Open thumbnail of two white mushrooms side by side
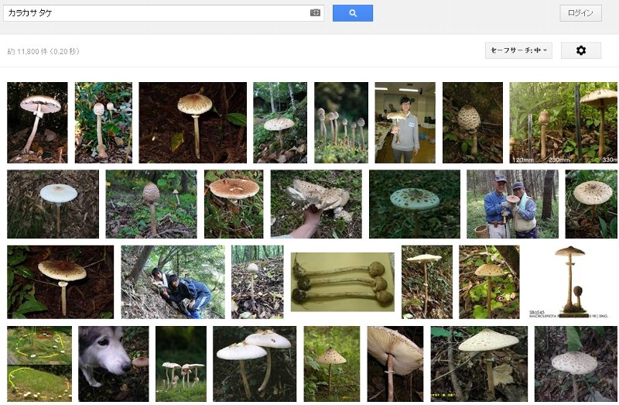The height and width of the screenshot is (405, 619). click(255, 363)
